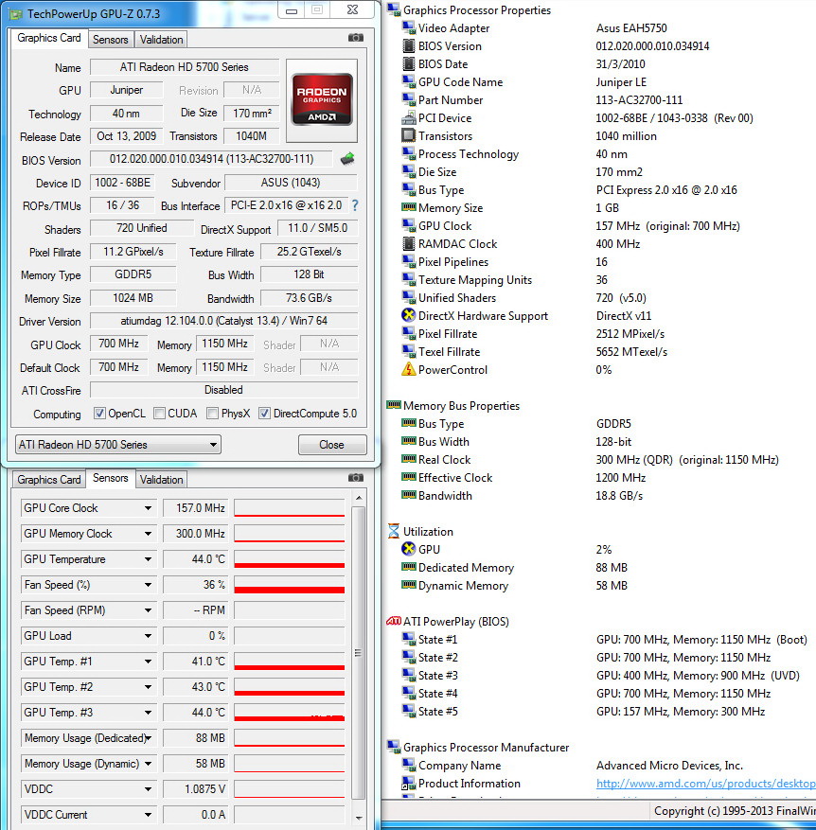Click the Transistors icon in properties list
The height and width of the screenshot is (830, 816).
408,135
